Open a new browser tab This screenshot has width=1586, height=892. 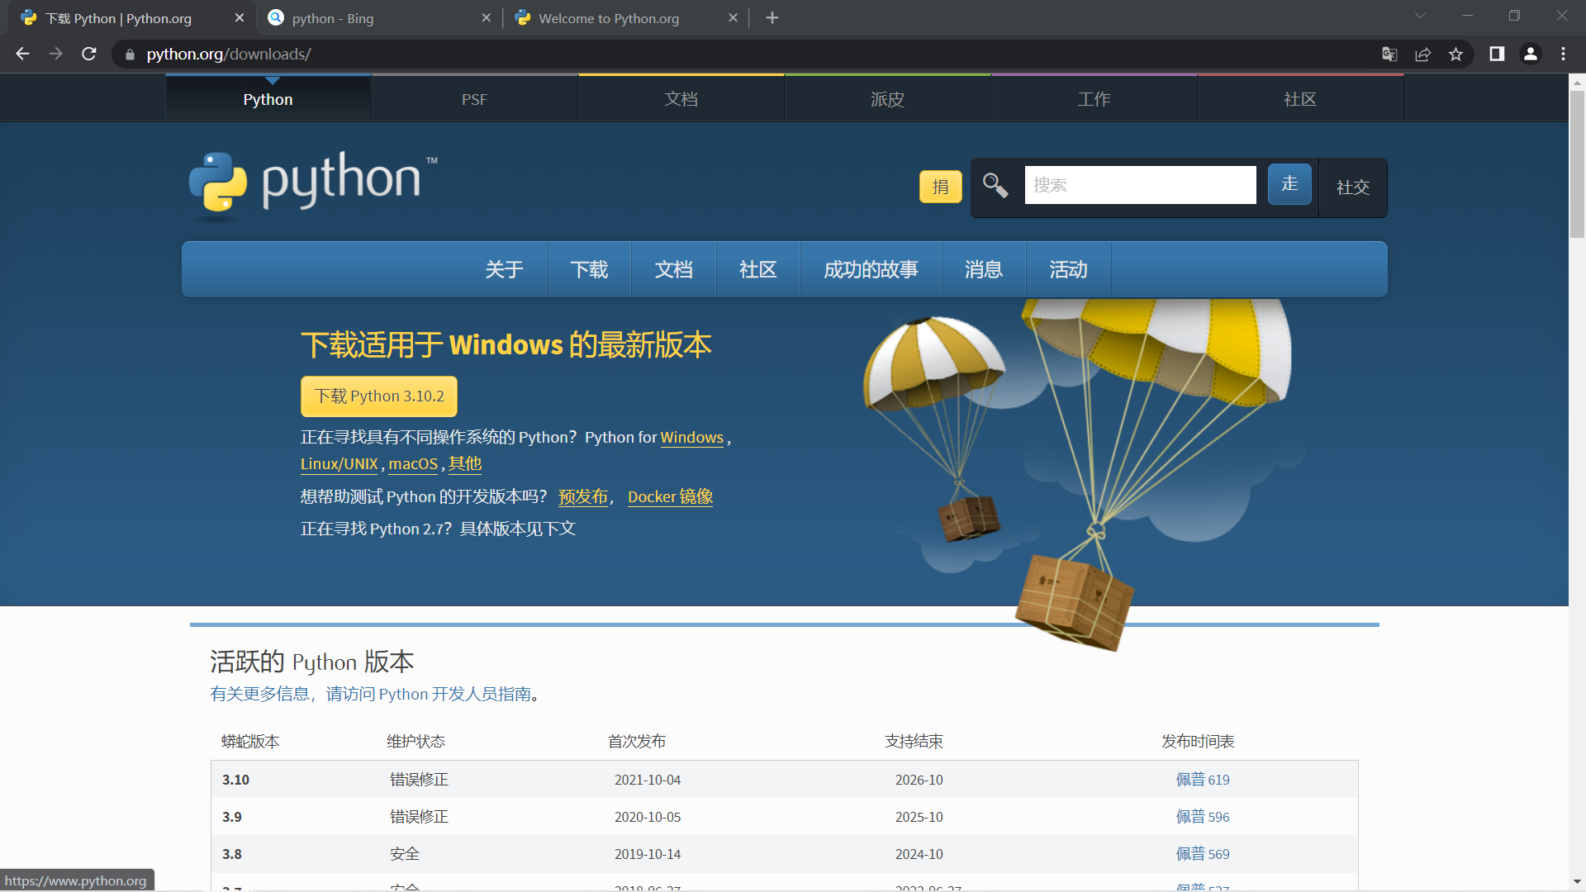click(x=772, y=17)
